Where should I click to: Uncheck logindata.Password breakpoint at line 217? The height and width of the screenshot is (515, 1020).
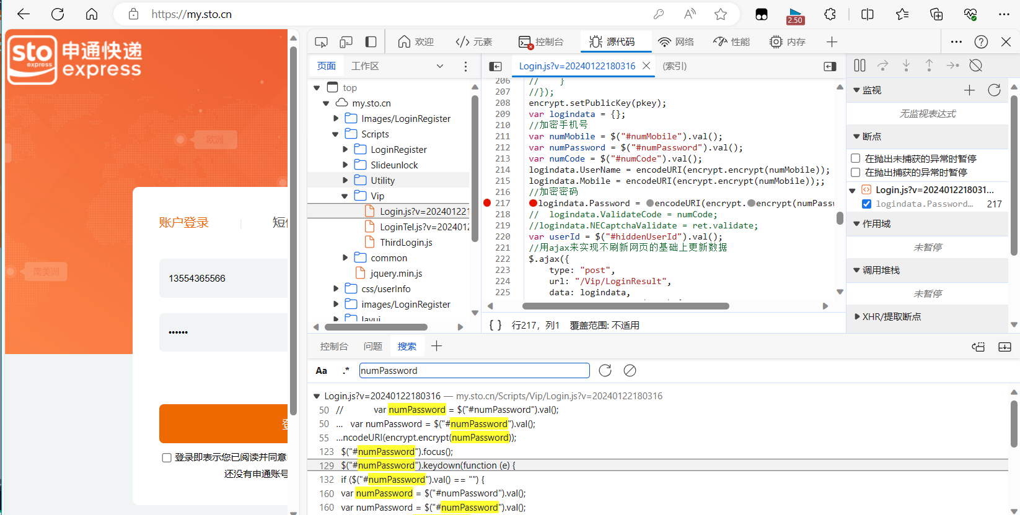(x=866, y=204)
